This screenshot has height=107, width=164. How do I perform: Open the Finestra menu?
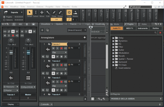point(66,7)
